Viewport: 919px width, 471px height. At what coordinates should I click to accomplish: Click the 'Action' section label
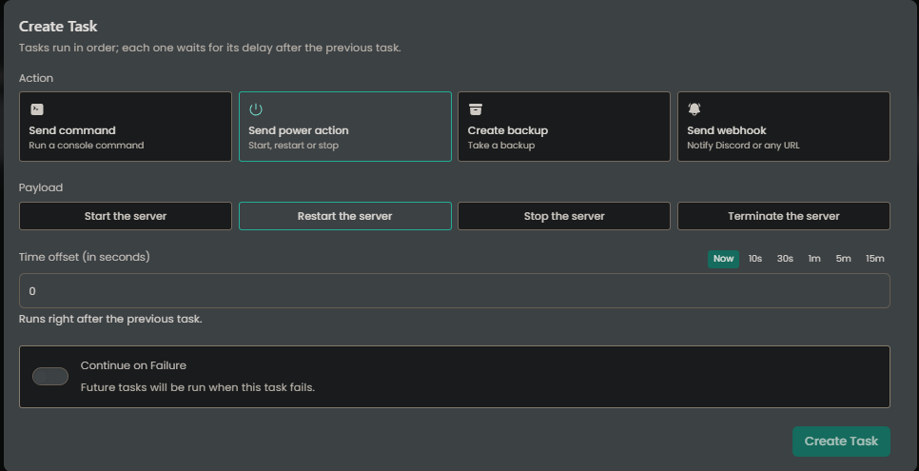(x=36, y=78)
